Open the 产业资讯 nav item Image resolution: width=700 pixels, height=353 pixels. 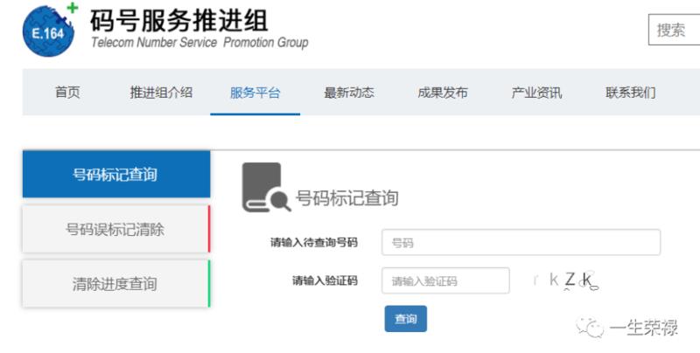point(536,93)
